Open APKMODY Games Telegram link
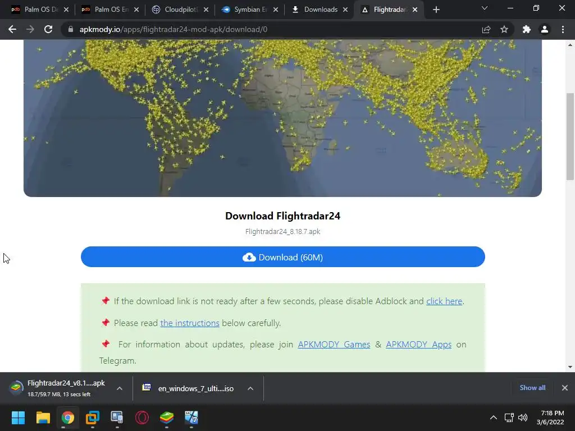Screen dimensions: 575x431 (x=334, y=345)
